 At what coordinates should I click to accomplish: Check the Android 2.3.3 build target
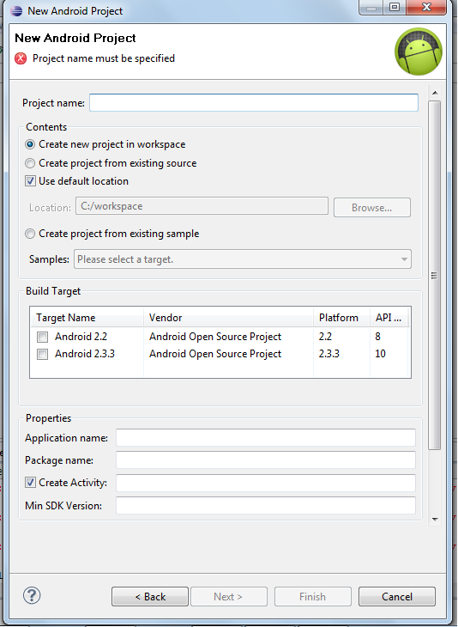coord(42,354)
